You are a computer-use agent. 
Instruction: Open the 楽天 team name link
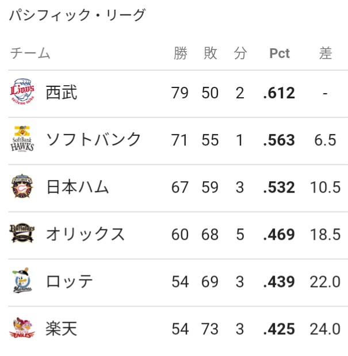(62, 328)
